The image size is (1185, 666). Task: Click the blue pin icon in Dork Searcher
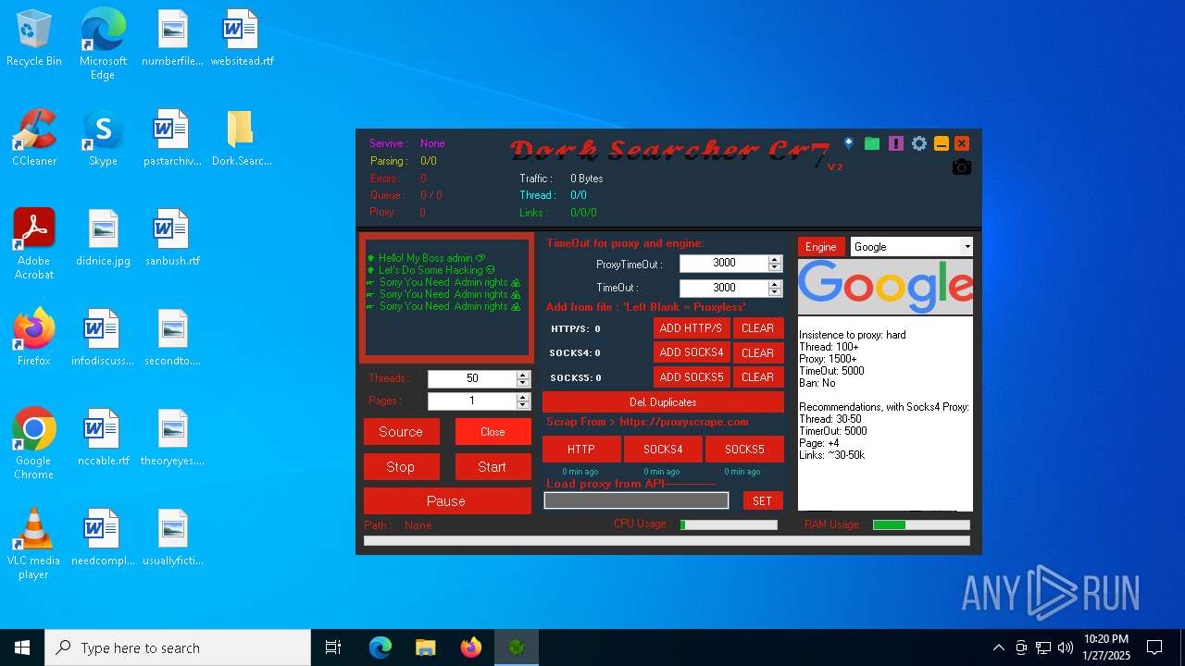pyautogui.click(x=849, y=143)
